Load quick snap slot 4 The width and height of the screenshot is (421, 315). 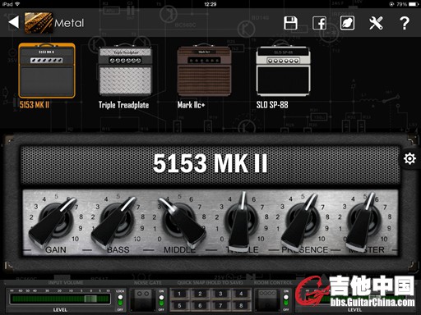click(241, 294)
